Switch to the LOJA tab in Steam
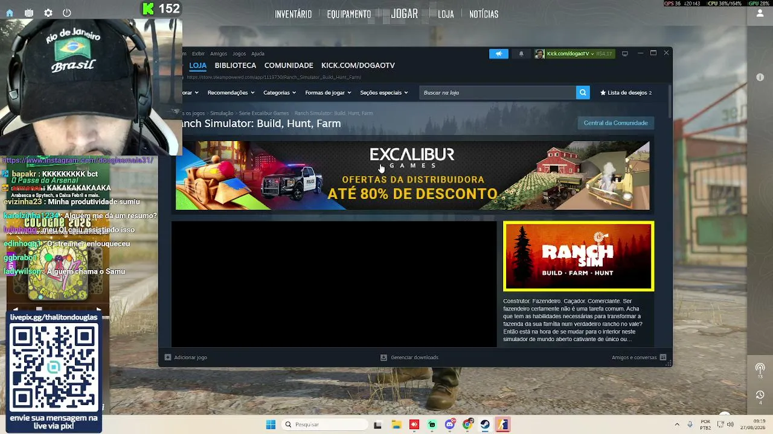The image size is (773, 434). click(x=197, y=65)
